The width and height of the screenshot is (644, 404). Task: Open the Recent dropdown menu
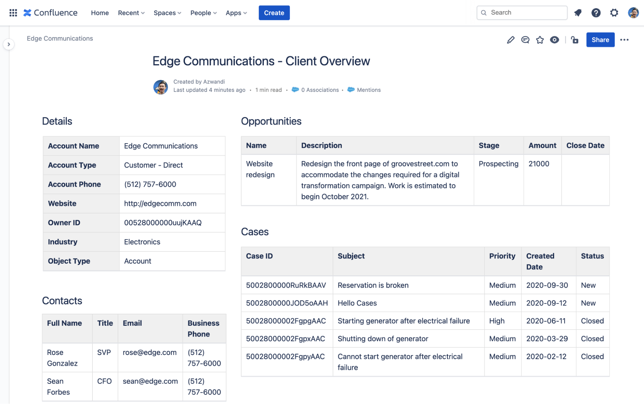pyautogui.click(x=131, y=13)
